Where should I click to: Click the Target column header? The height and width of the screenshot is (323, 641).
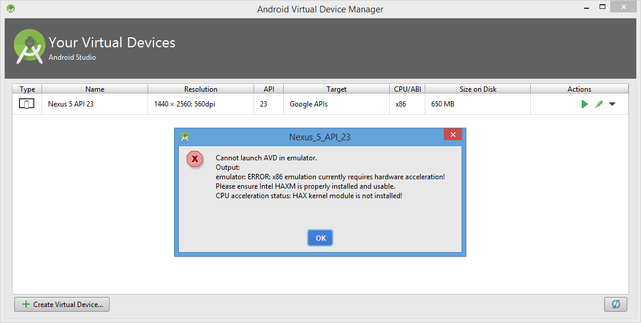click(x=336, y=89)
